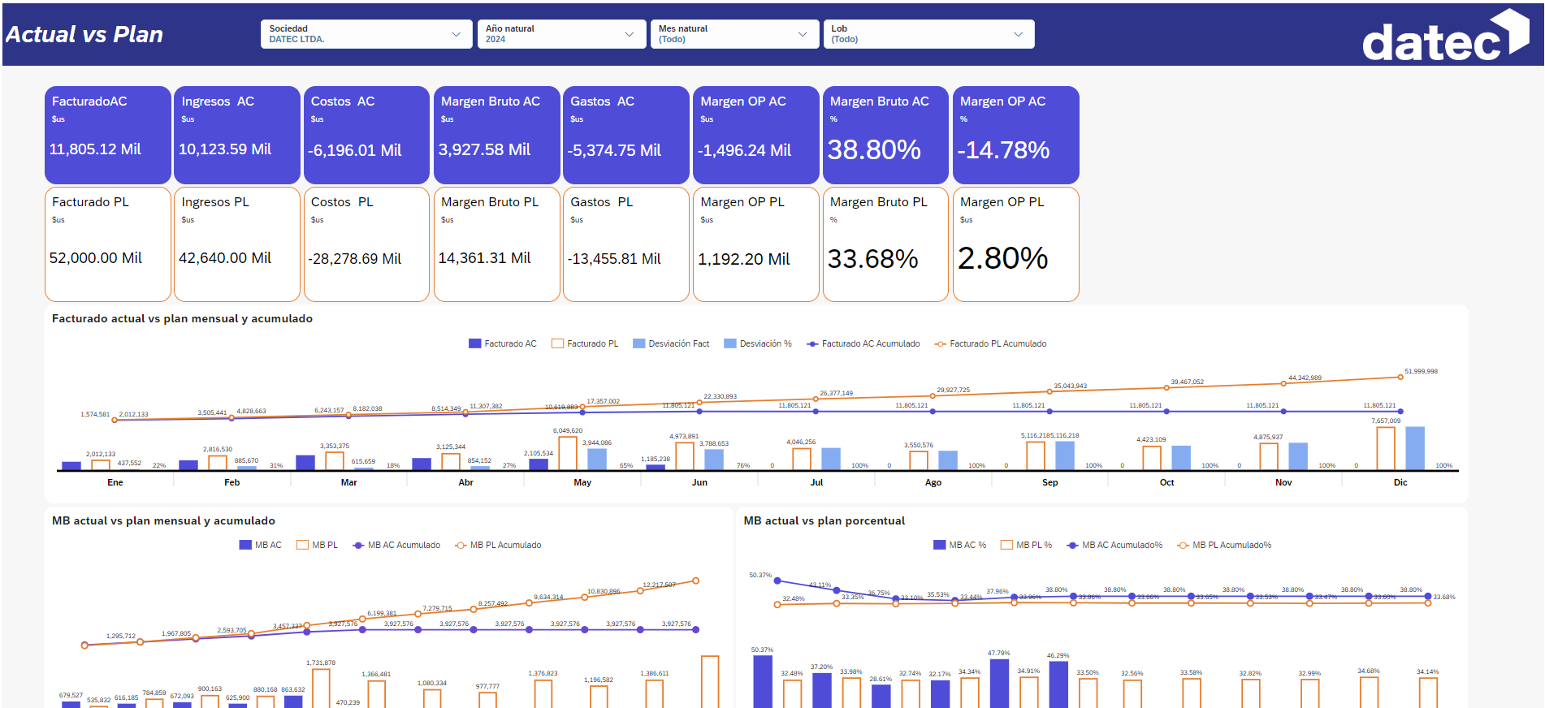The width and height of the screenshot is (1545, 708).
Task: Select the Gastos AC KPI card
Action: pos(625,135)
